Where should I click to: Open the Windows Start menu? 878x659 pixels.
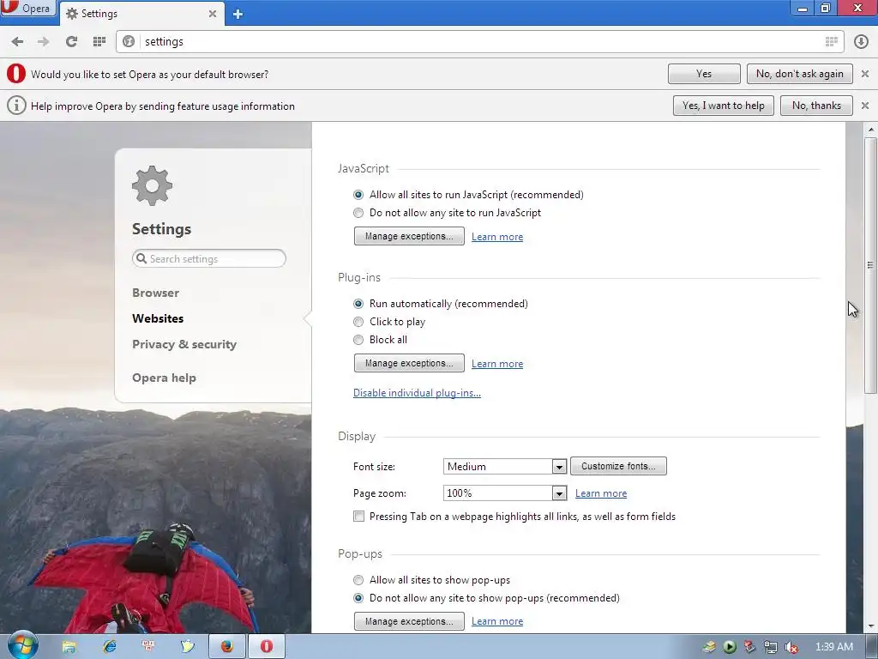click(x=22, y=647)
